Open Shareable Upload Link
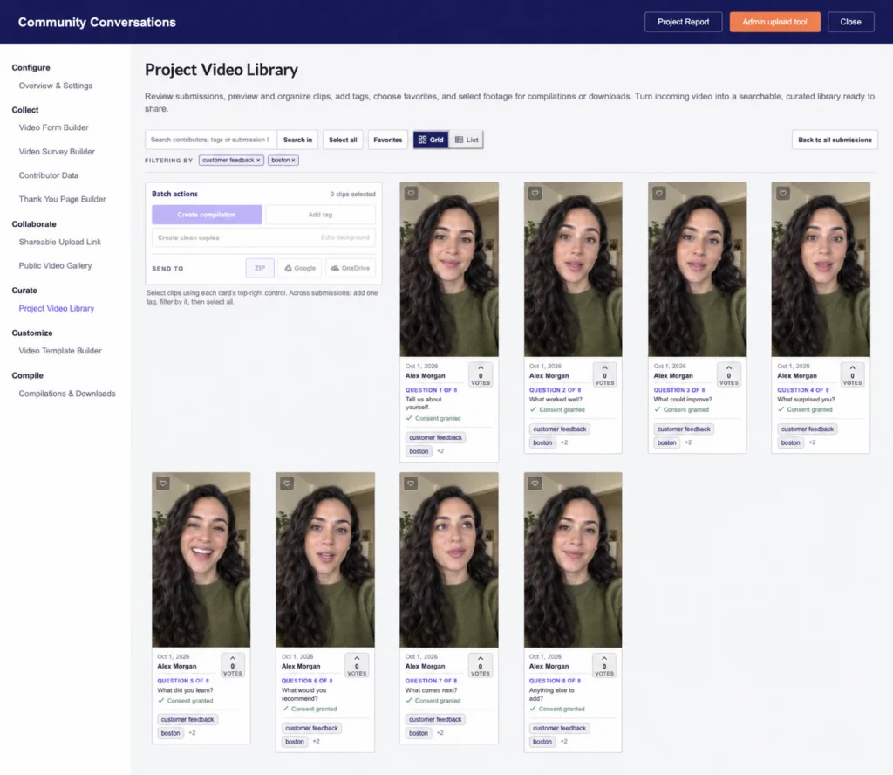 coord(60,243)
